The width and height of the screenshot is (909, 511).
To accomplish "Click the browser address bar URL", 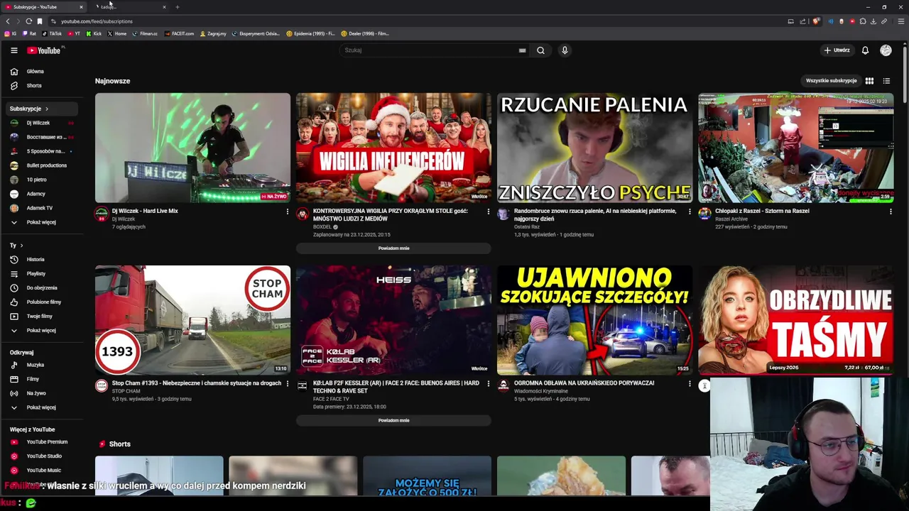I will tap(97, 21).
